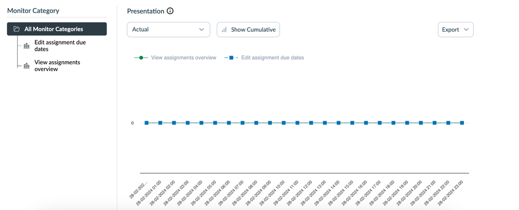The height and width of the screenshot is (210, 519).
Task: Click chart icon beside Edit assignment due dates
Action: click(x=26, y=46)
